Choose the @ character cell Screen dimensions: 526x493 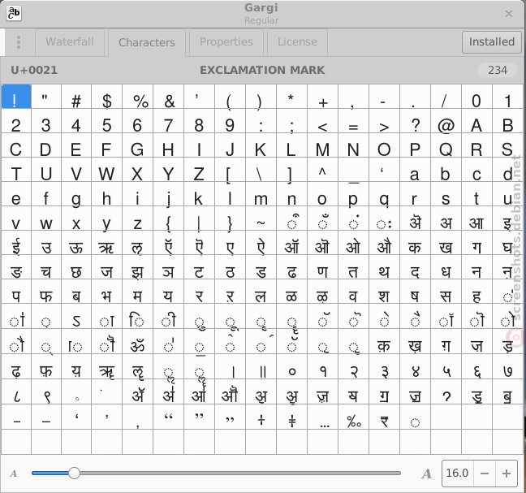tap(446, 121)
